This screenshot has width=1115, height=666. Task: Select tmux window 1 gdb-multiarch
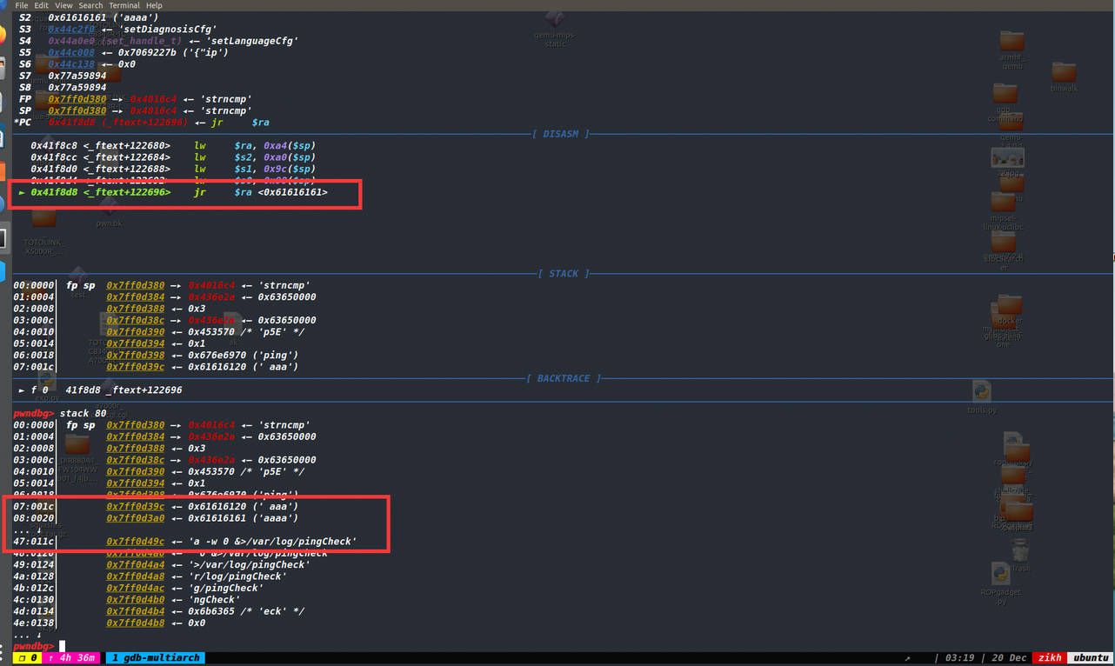[155, 658]
